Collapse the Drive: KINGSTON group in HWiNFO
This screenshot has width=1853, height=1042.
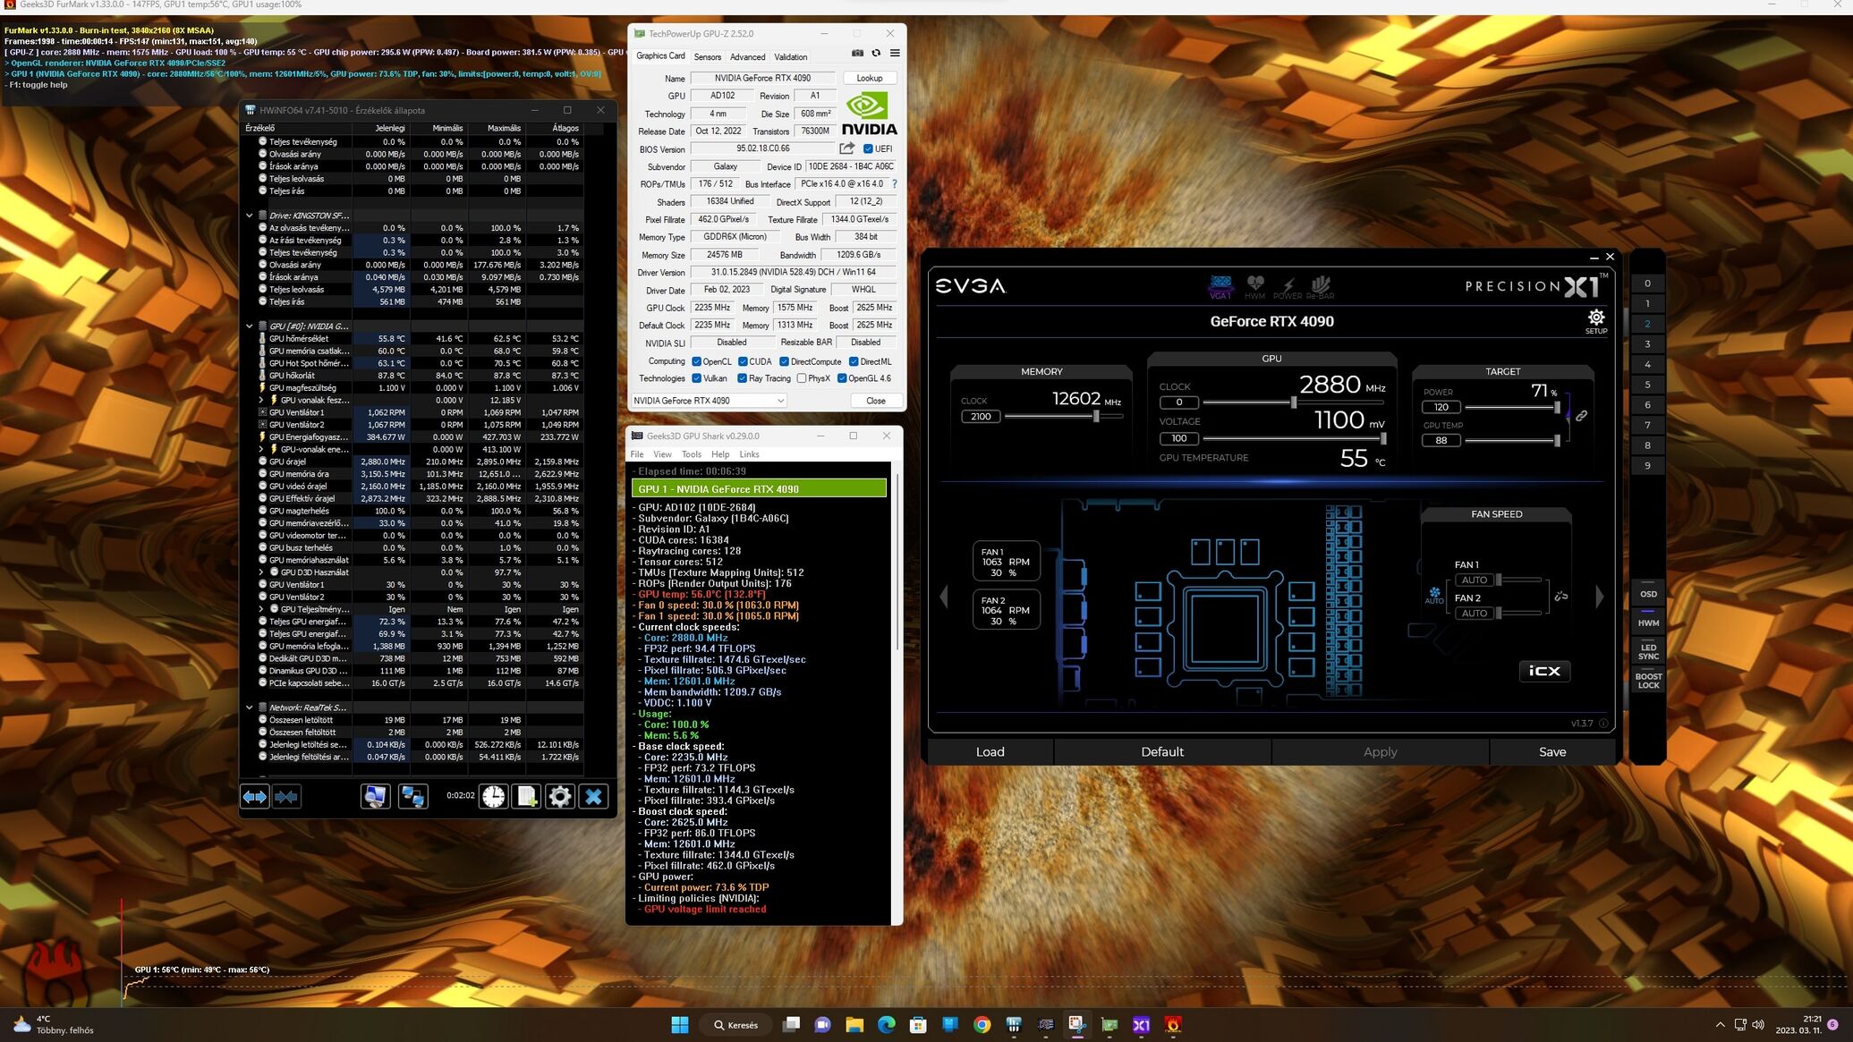[x=250, y=216]
